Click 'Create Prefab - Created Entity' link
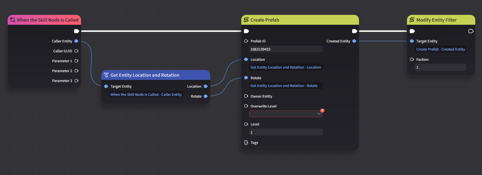Screen dimensions: 482x175 441,49
